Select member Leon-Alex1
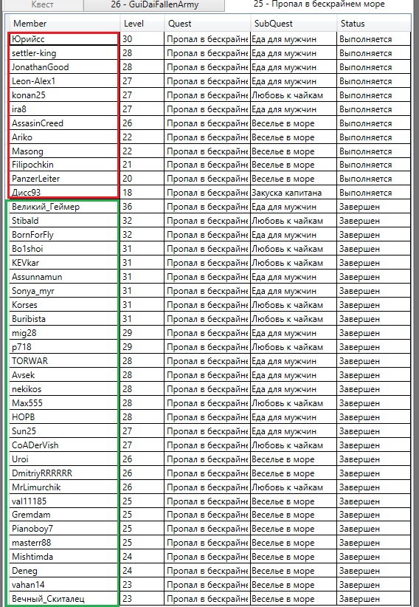The image size is (419, 607). coord(63,81)
